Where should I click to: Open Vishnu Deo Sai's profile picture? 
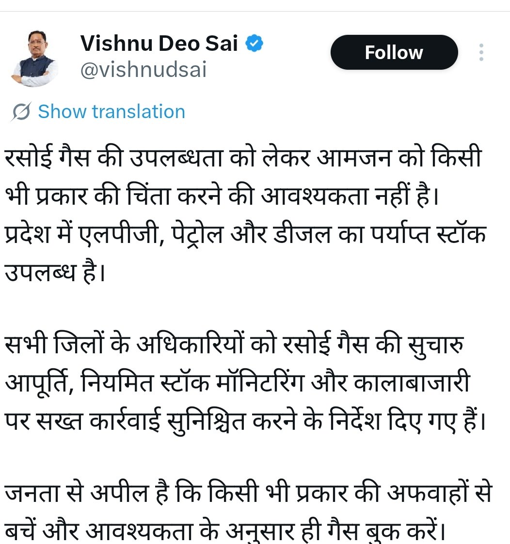(34, 60)
